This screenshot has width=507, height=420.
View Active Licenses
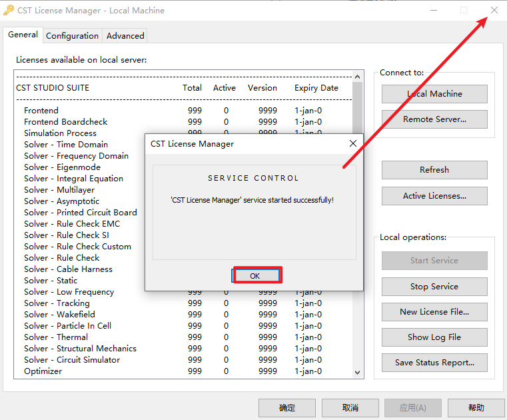click(434, 196)
